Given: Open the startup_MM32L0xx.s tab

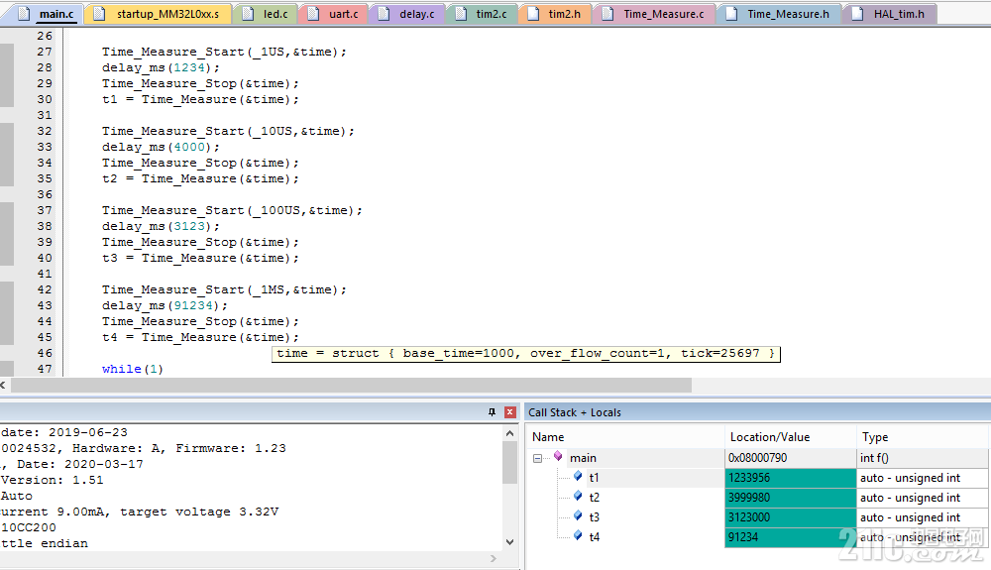Looking at the screenshot, I should [158, 14].
